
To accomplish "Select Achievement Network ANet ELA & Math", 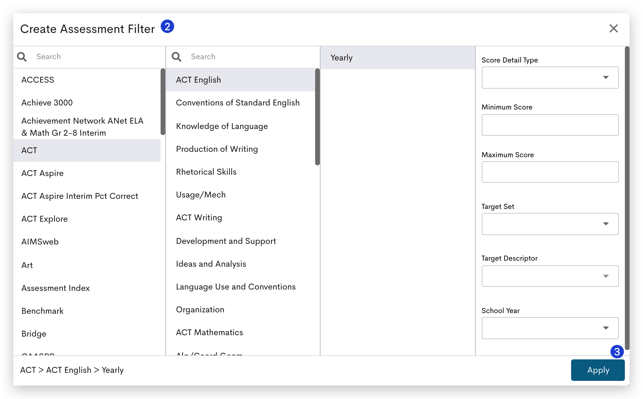I will pyautogui.click(x=87, y=127).
